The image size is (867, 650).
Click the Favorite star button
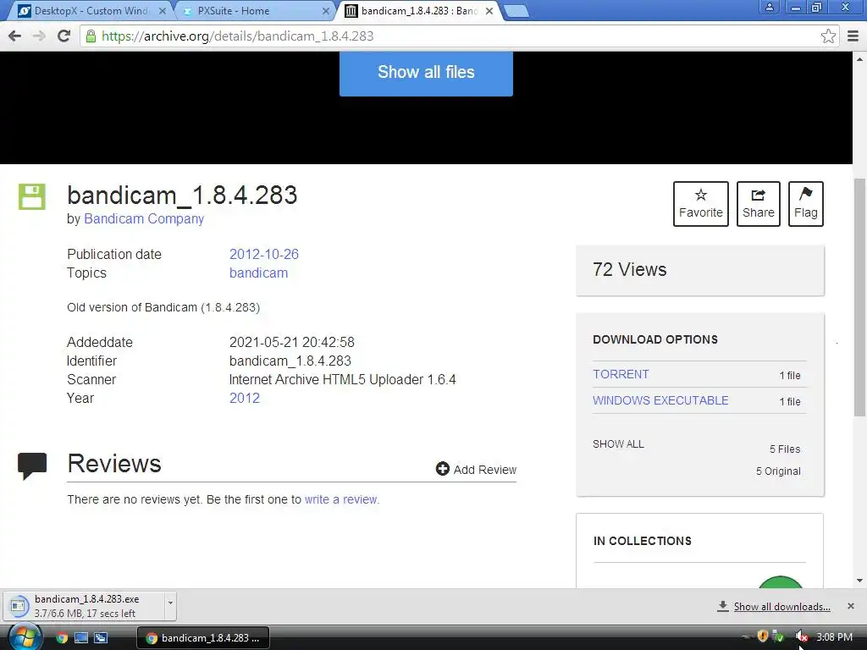point(700,204)
